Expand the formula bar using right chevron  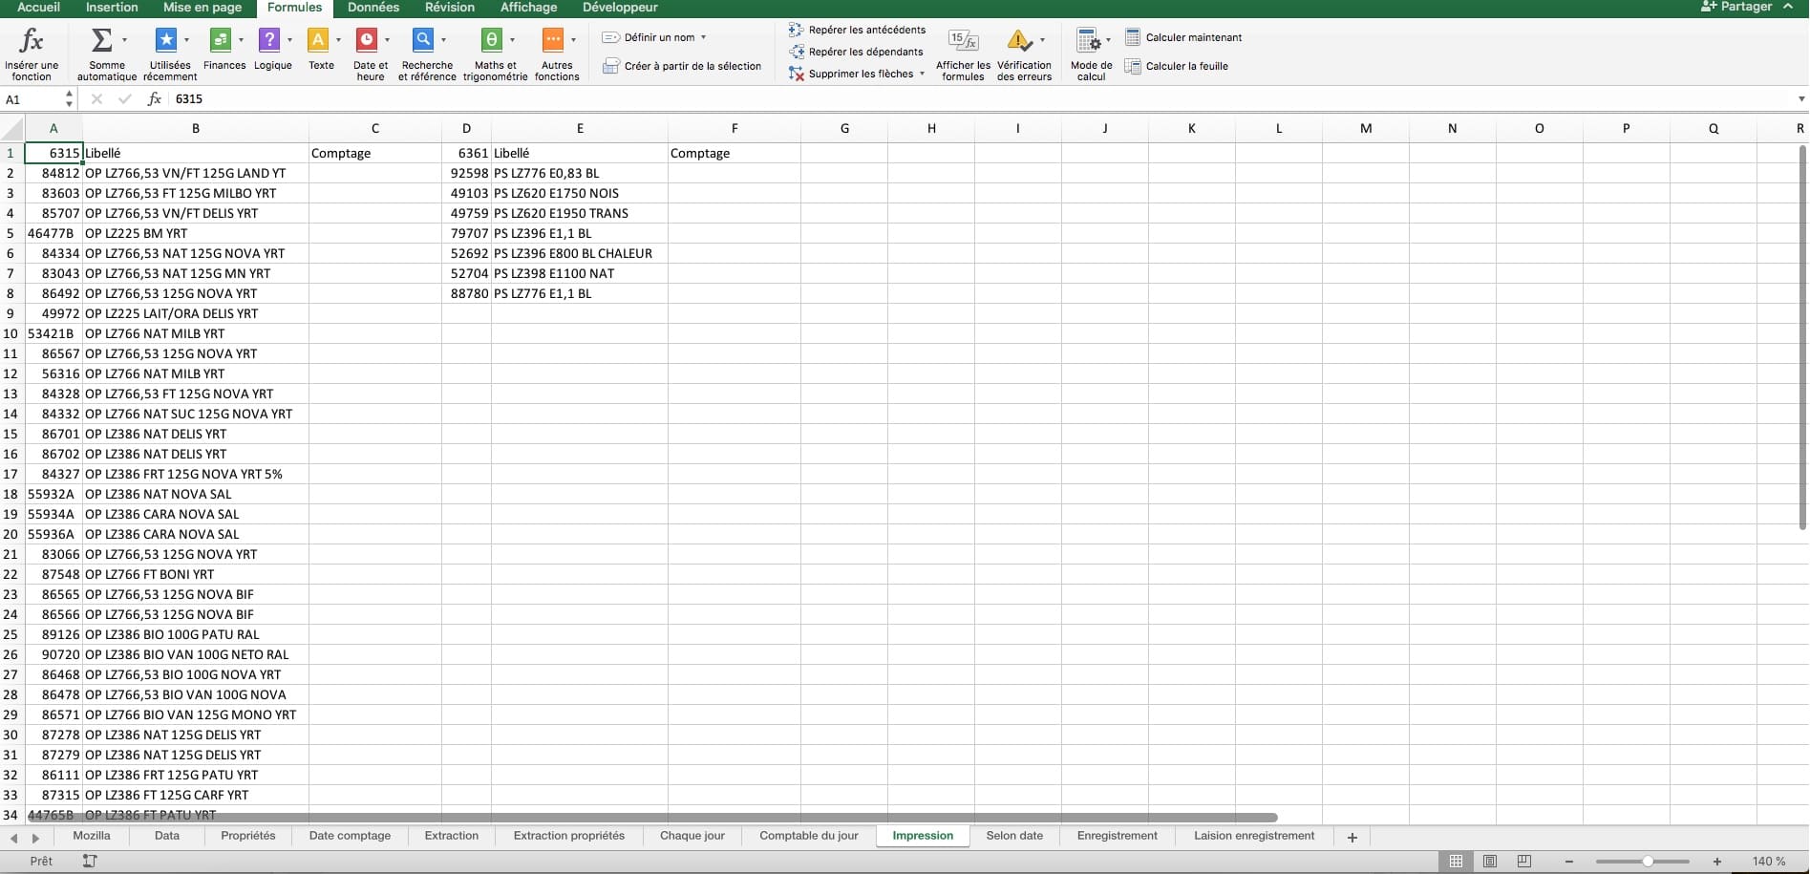coord(1801,99)
